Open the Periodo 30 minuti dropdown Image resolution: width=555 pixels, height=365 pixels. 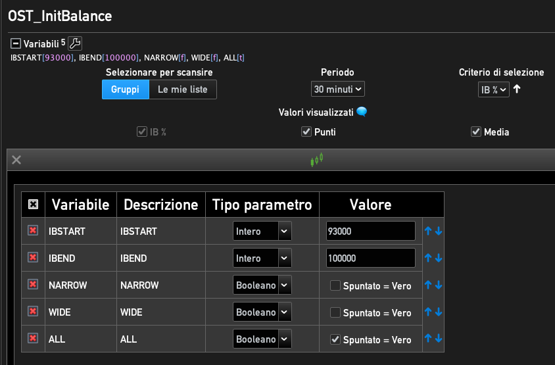click(337, 89)
